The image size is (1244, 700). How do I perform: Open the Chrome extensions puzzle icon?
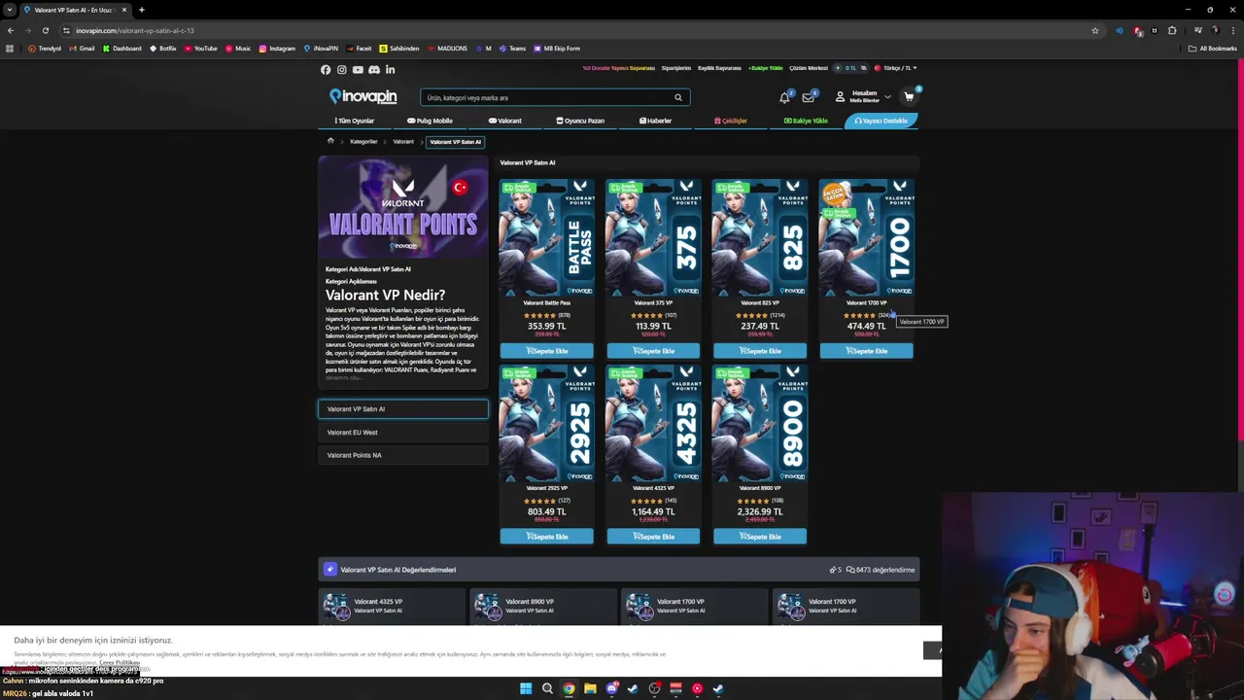(1172, 30)
